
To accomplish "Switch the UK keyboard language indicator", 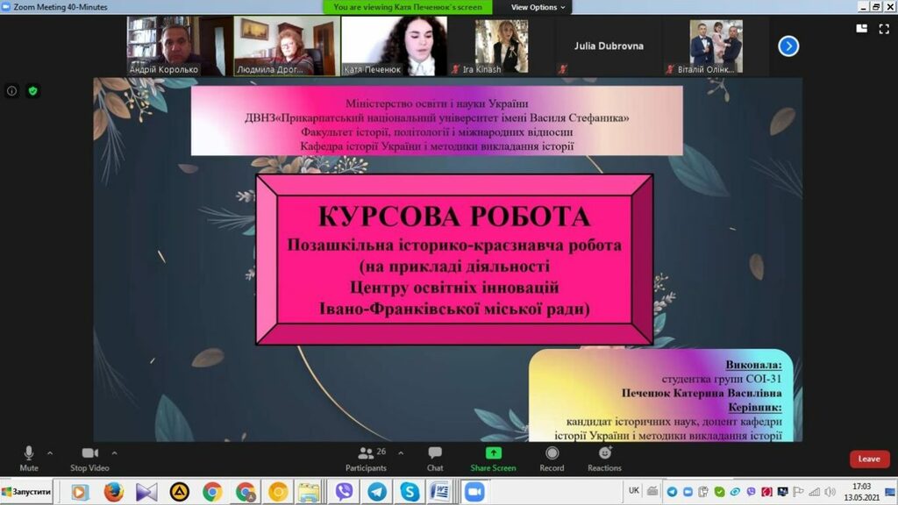I will (634, 491).
